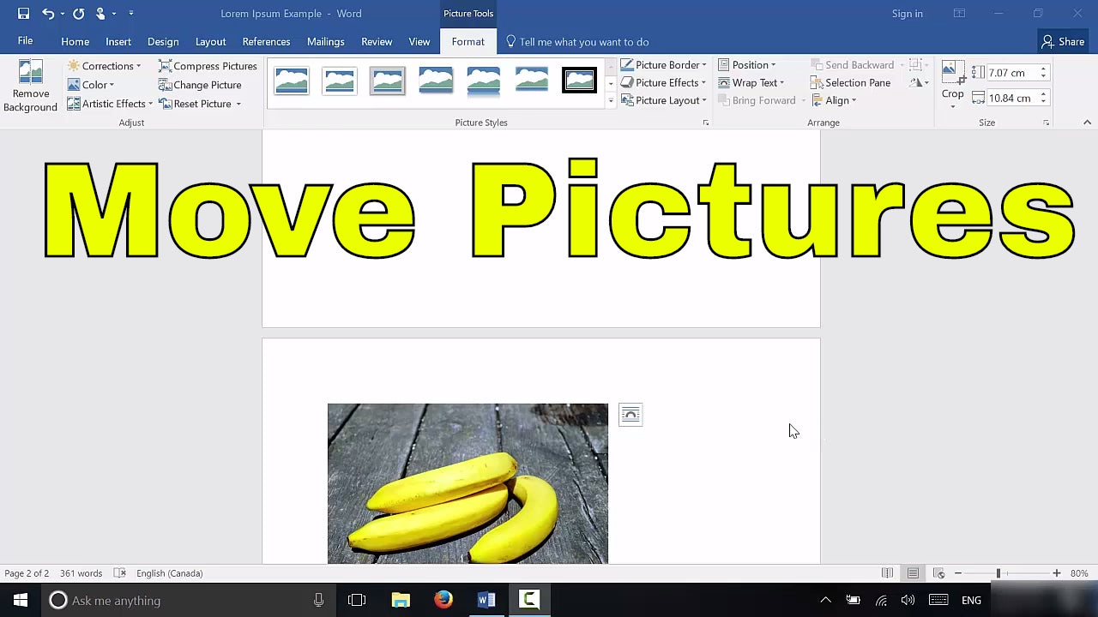This screenshot has height=617, width=1098.
Task: Click the zoom slider handle in the status bar
Action: point(998,573)
